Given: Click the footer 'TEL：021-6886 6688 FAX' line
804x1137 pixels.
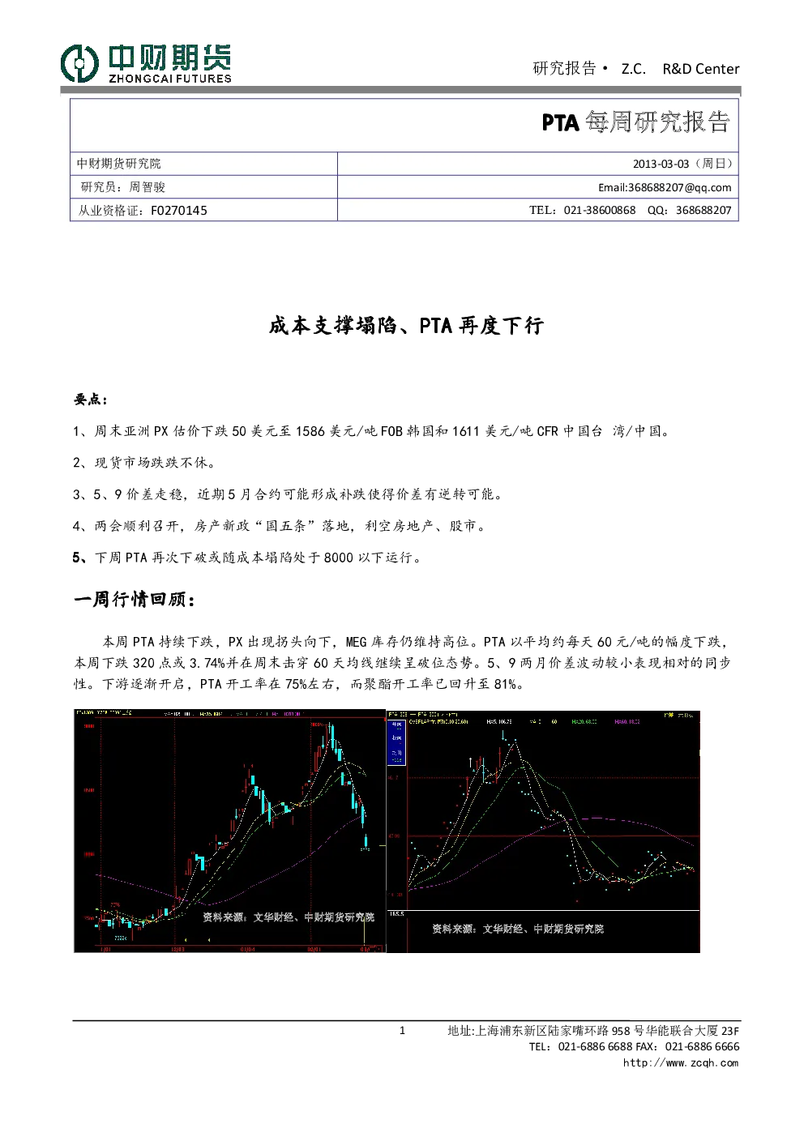Looking at the screenshot, I should (x=634, y=1046).
